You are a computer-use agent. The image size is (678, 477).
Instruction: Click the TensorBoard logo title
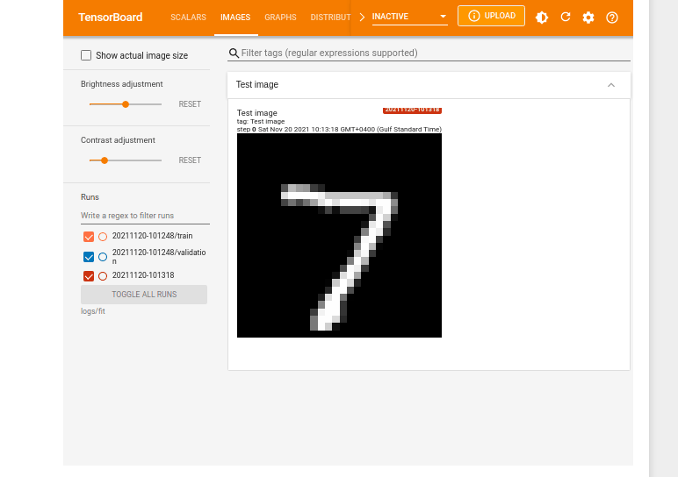[111, 18]
